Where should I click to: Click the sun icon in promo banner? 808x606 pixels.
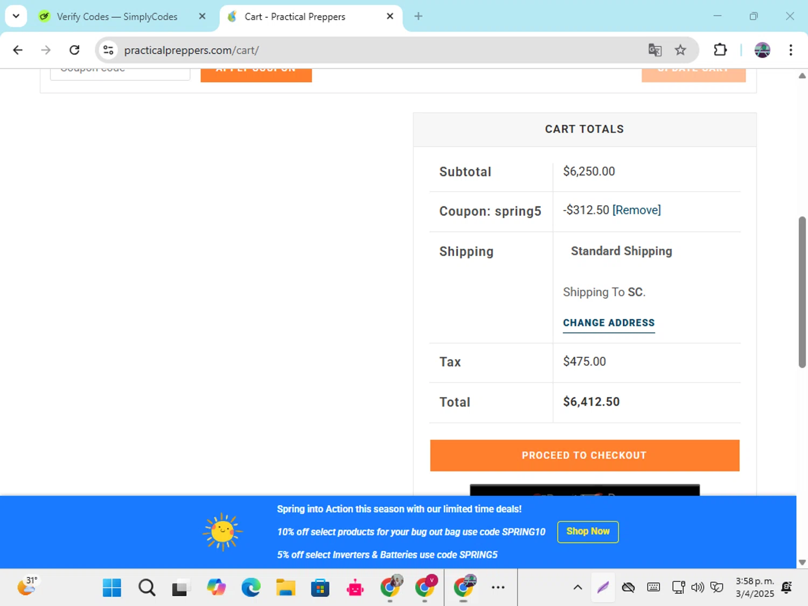click(222, 532)
